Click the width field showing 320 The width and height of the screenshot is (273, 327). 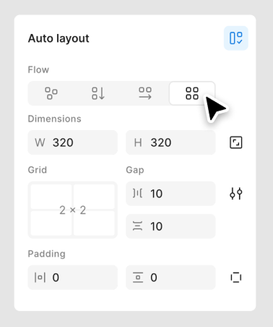pyautogui.click(x=73, y=143)
